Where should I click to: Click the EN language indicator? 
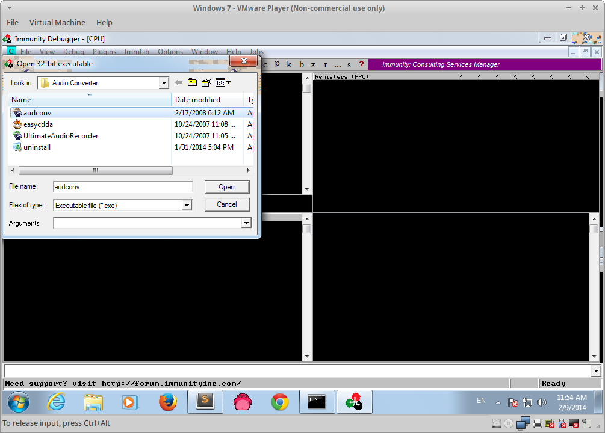481,401
